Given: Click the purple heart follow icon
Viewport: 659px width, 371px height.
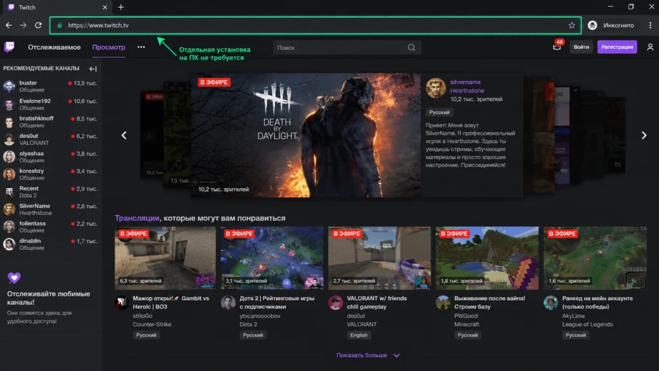Looking at the screenshot, I should pyautogui.click(x=14, y=278).
